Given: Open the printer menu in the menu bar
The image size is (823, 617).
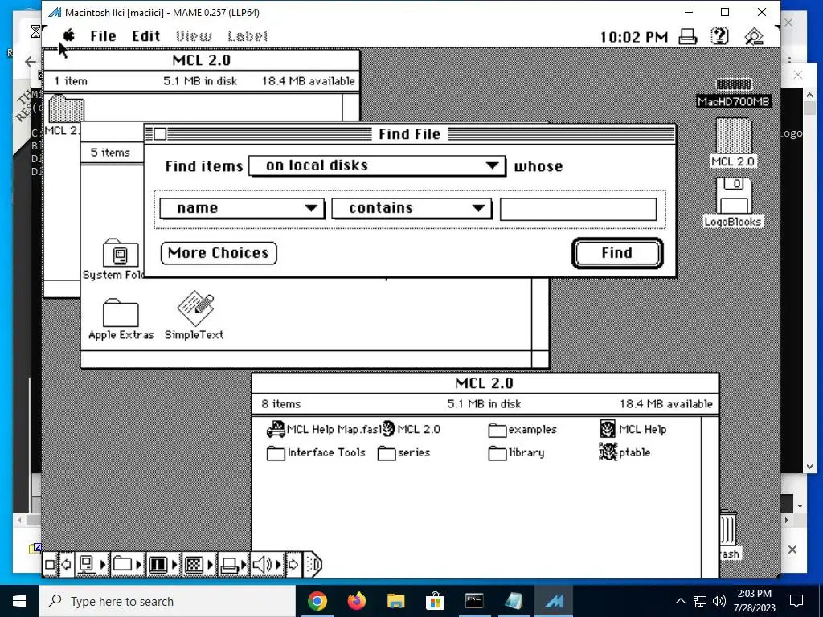Looking at the screenshot, I should (x=688, y=36).
